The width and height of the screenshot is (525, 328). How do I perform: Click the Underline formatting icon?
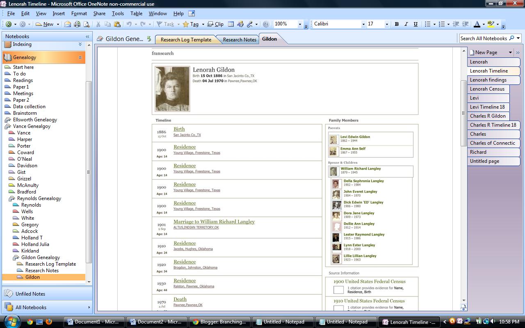[x=415, y=24]
